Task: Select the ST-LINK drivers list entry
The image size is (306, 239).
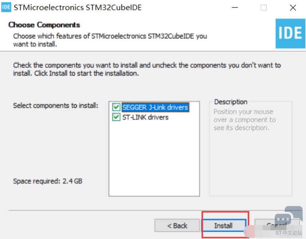Action: coord(145,117)
